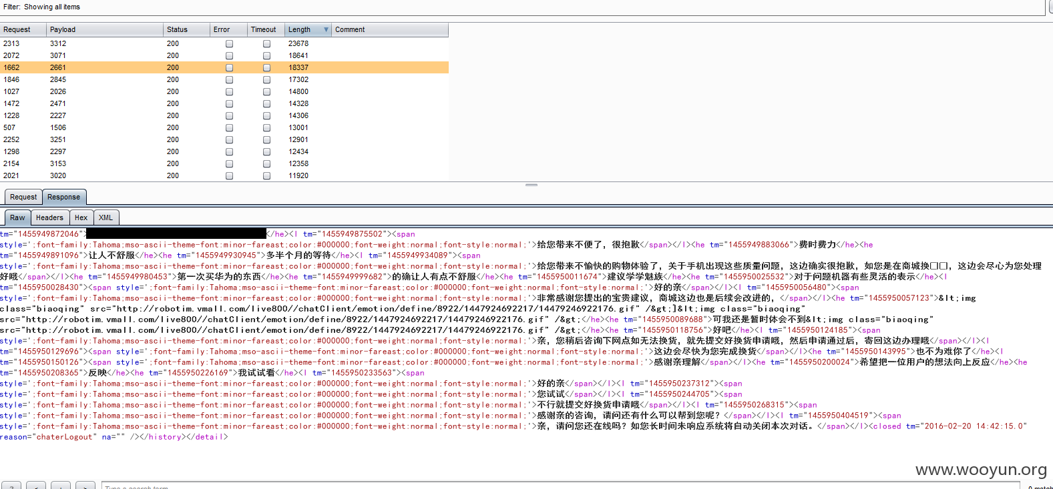This screenshot has height=489, width=1053.
Task: Switch to the Request tab
Action: [23, 197]
